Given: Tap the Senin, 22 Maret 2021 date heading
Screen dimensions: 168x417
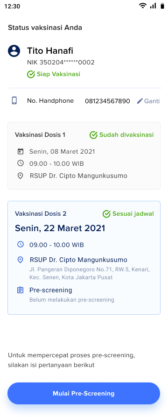Looking at the screenshot, I should pos(60,228).
